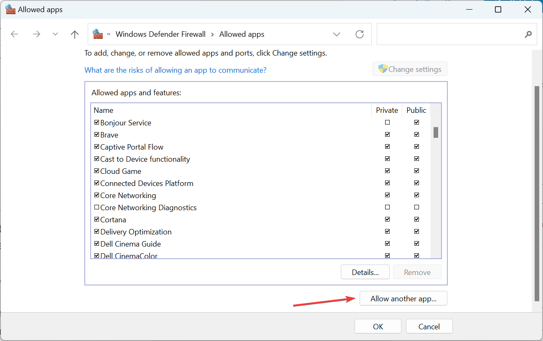Click the search magnifier icon

pyautogui.click(x=528, y=34)
